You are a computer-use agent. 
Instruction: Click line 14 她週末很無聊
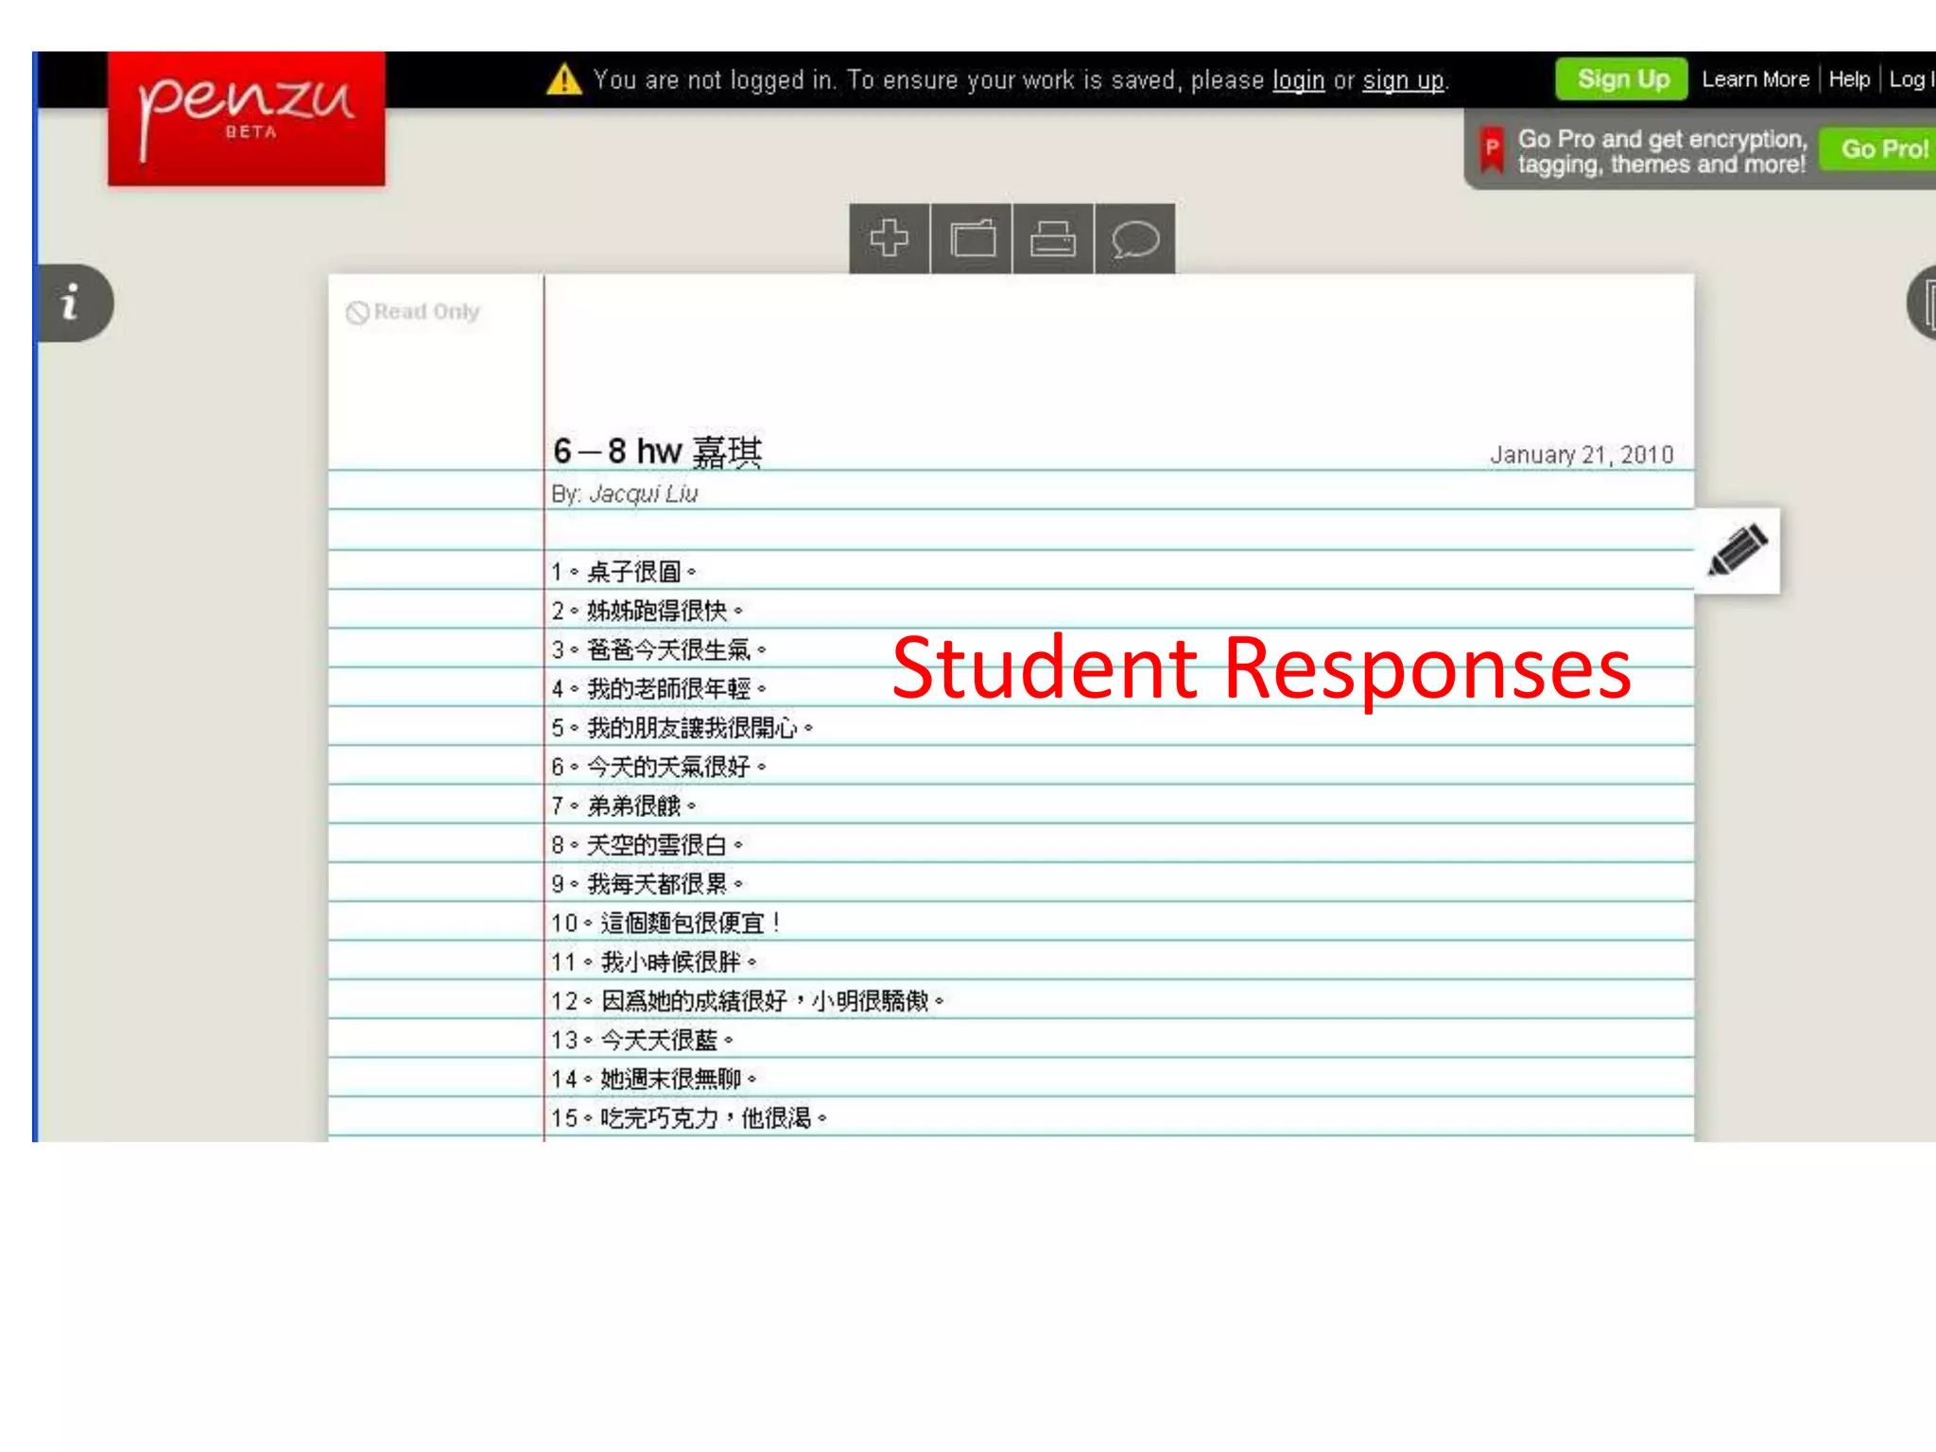point(654,1079)
